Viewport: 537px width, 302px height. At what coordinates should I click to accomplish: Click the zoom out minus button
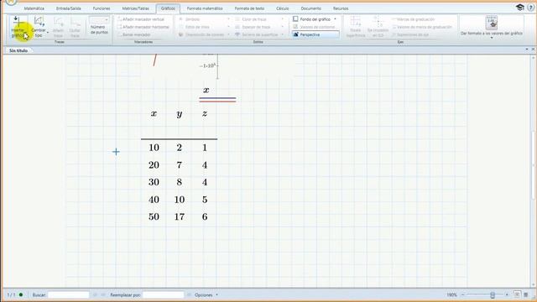click(462, 294)
